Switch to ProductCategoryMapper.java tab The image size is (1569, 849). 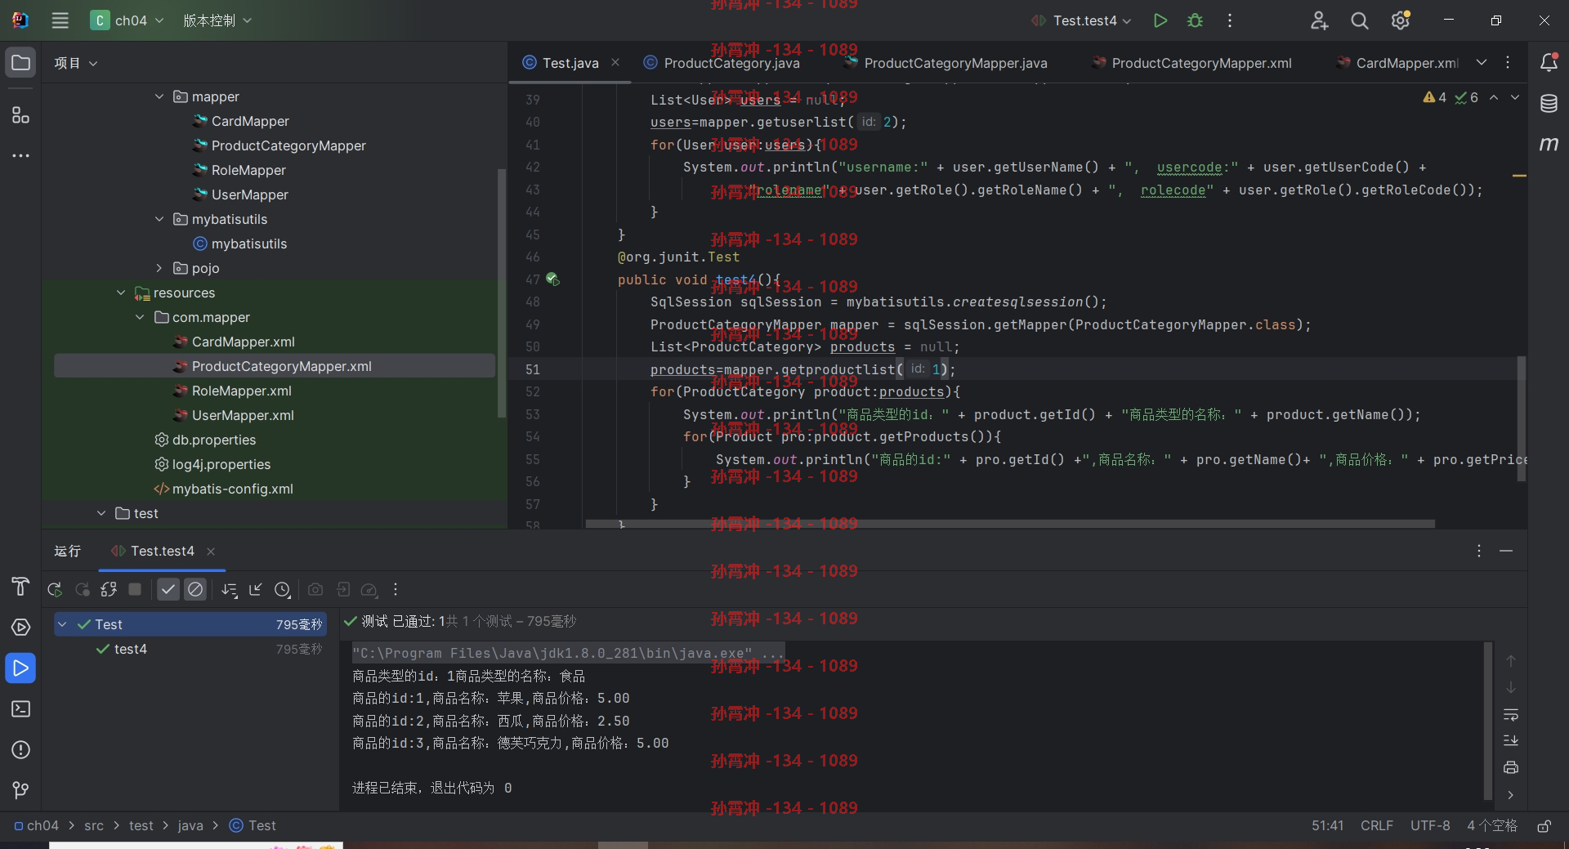945,63
